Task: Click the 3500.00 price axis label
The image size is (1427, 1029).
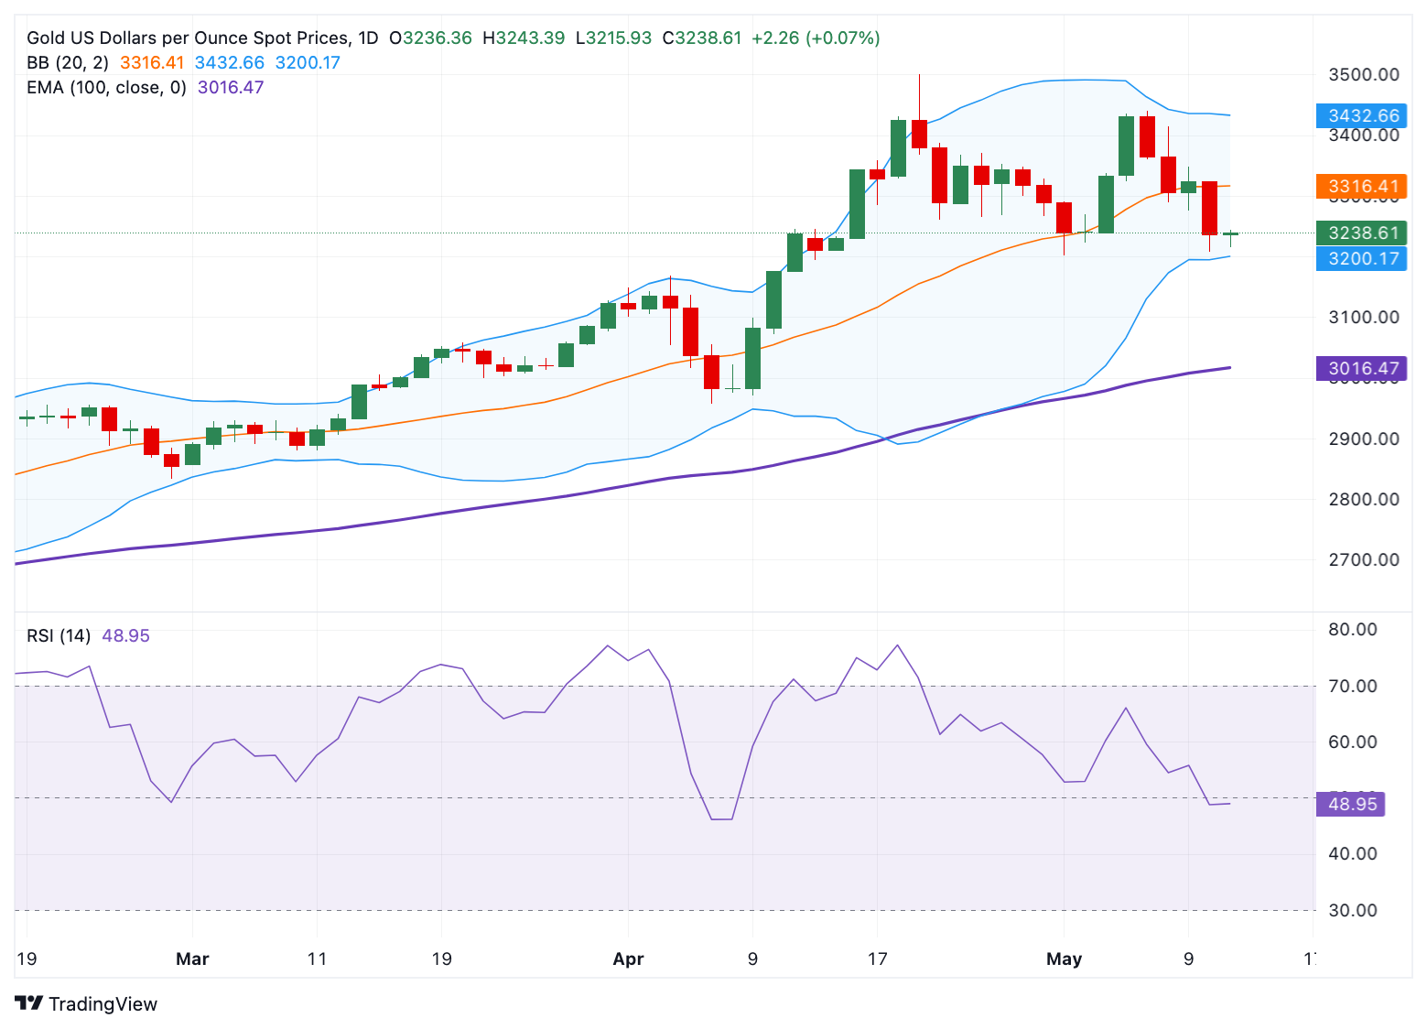Action: coord(1363,74)
